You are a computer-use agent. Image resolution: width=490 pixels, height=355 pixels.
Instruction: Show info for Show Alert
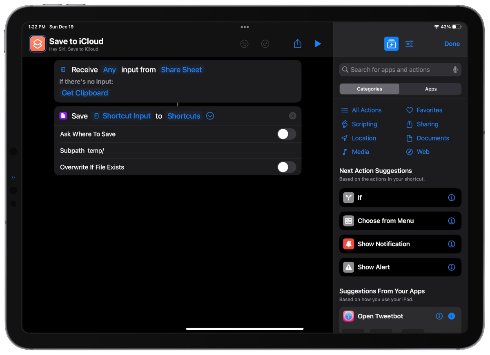click(452, 267)
